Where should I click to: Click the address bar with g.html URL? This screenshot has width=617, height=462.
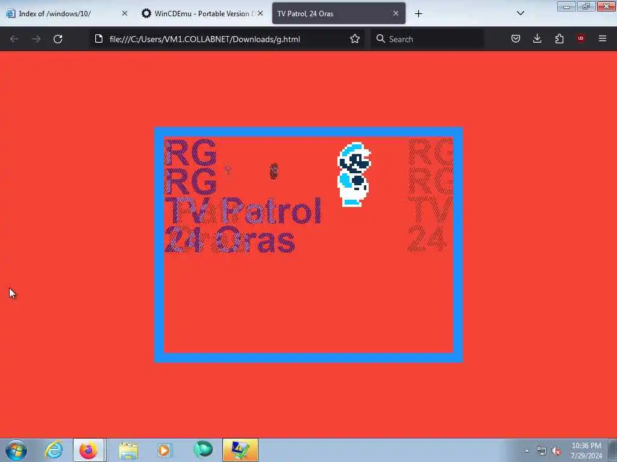(x=227, y=39)
